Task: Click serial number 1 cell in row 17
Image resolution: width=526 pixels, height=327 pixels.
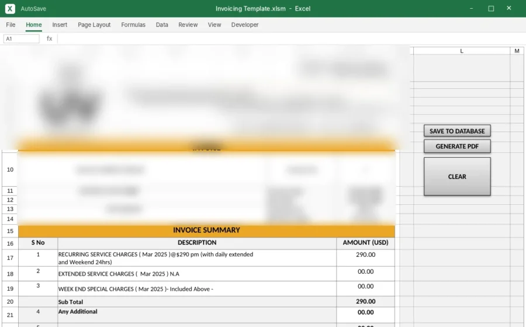Action: 38,258
